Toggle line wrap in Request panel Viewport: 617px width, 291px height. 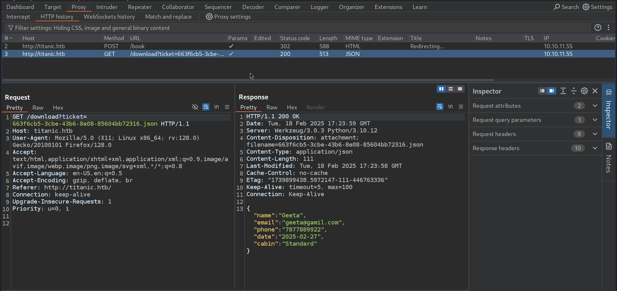206,107
